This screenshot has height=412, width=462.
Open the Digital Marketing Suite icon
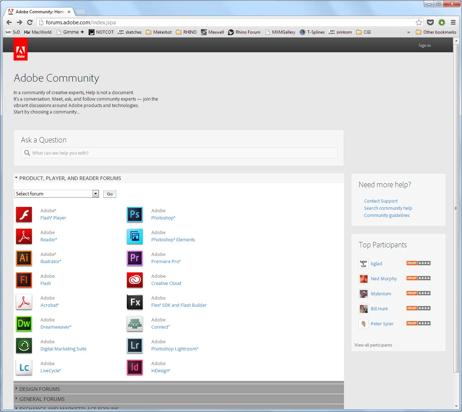[x=24, y=345]
